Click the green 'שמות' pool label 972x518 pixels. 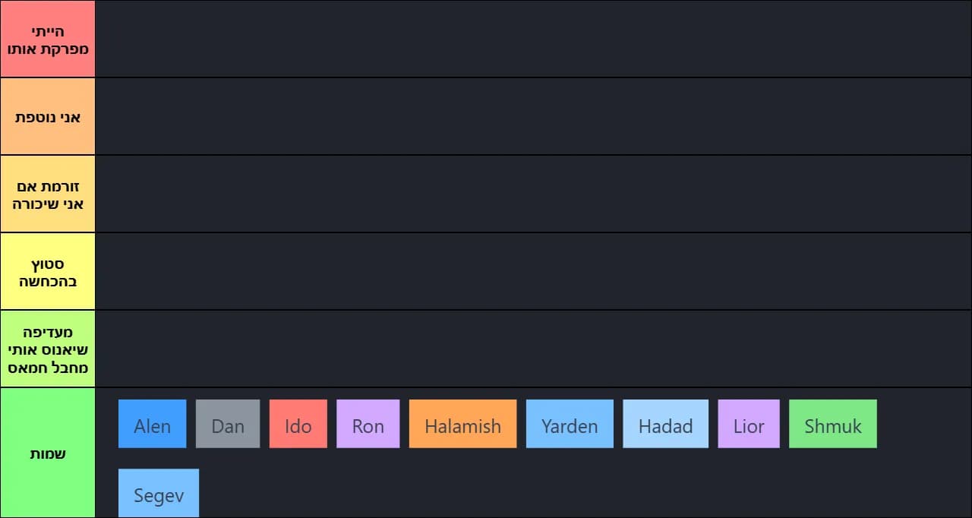[x=48, y=453]
